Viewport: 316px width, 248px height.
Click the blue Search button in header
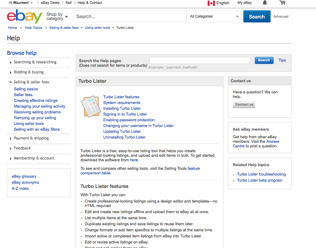[x=257, y=17]
